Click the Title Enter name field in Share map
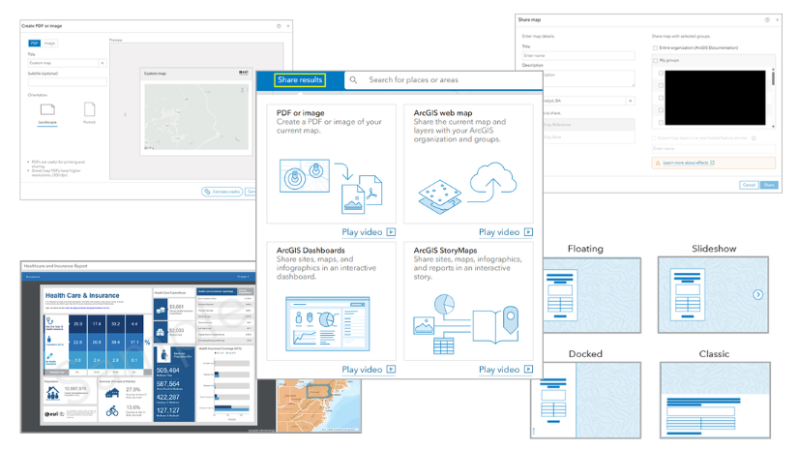Screen dimensions: 799x450 (578, 55)
